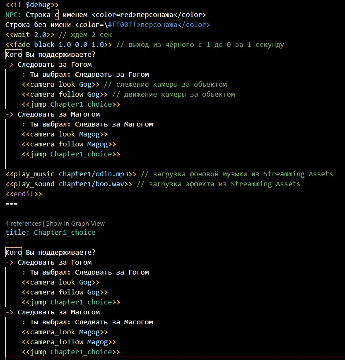Click the <<if $debug>> statement line
The image size is (345, 360).
[x=32, y=5]
